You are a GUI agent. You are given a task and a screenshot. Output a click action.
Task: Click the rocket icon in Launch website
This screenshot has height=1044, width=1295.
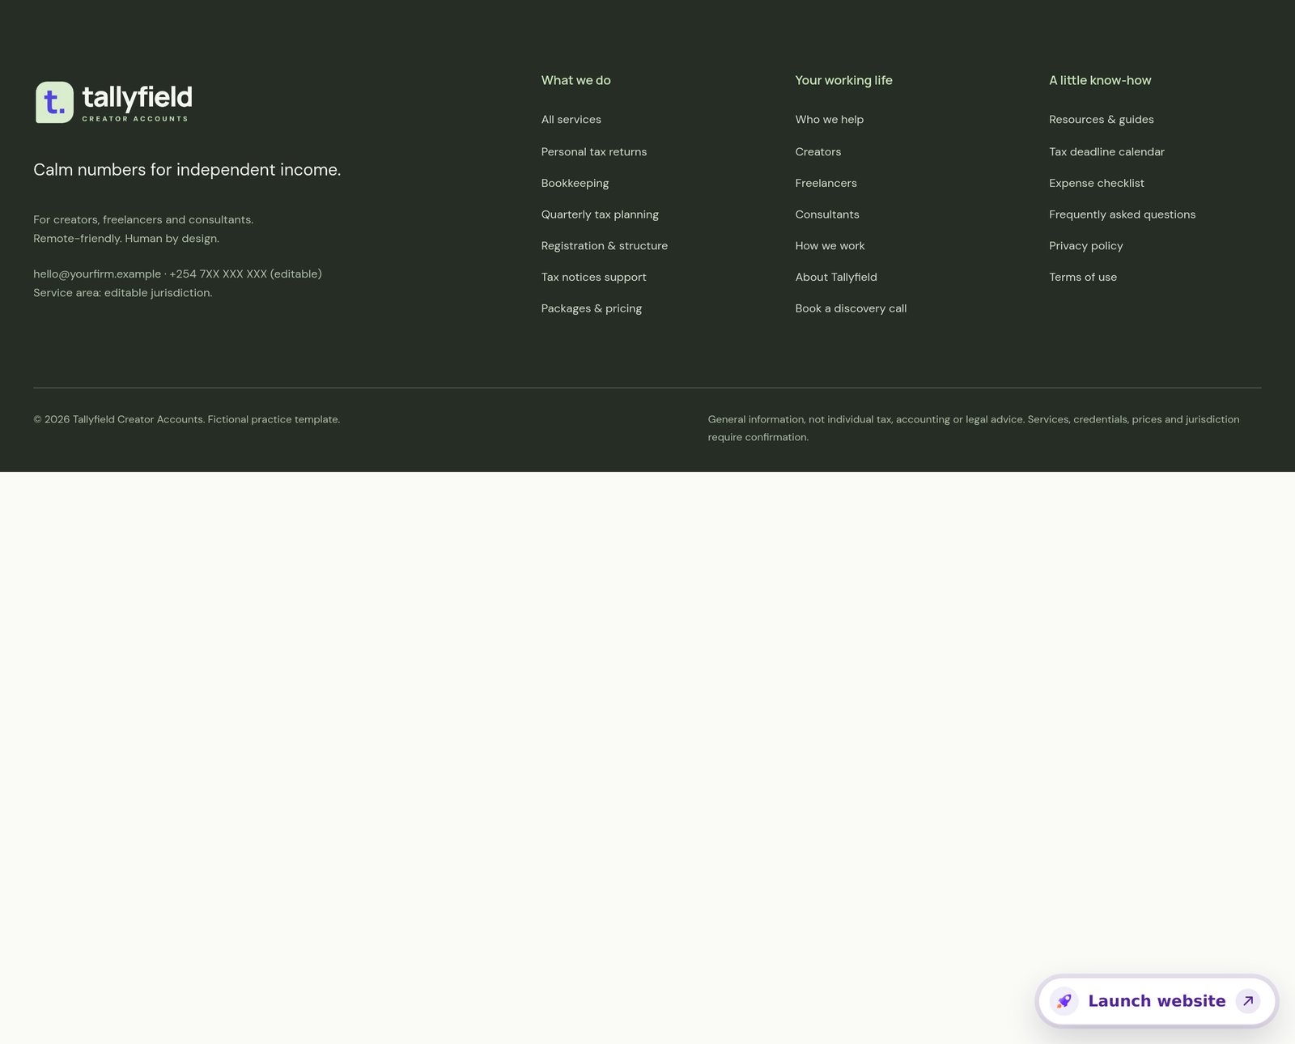1064,1001
